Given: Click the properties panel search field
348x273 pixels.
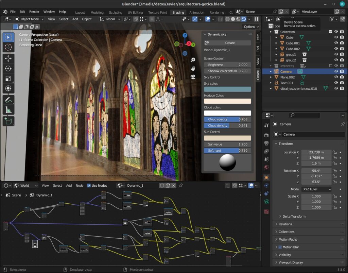Looking at the screenshot, I should [x=304, y=115].
